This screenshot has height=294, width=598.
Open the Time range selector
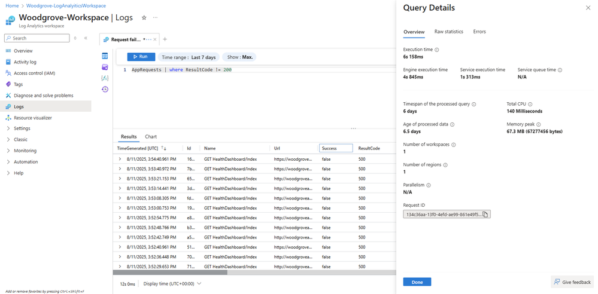click(x=189, y=57)
